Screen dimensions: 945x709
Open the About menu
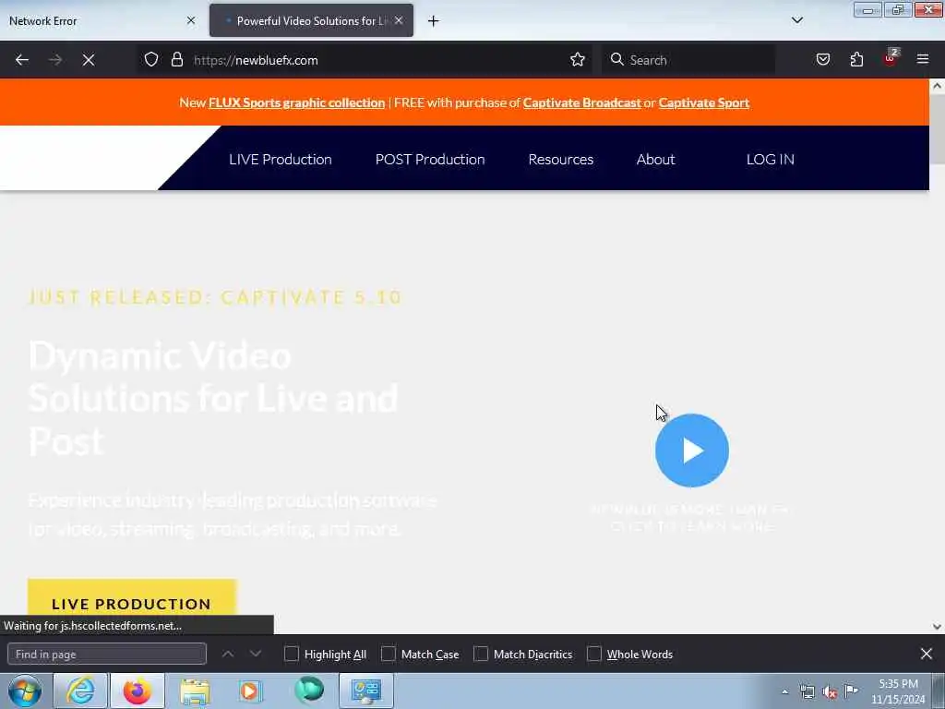tap(656, 159)
